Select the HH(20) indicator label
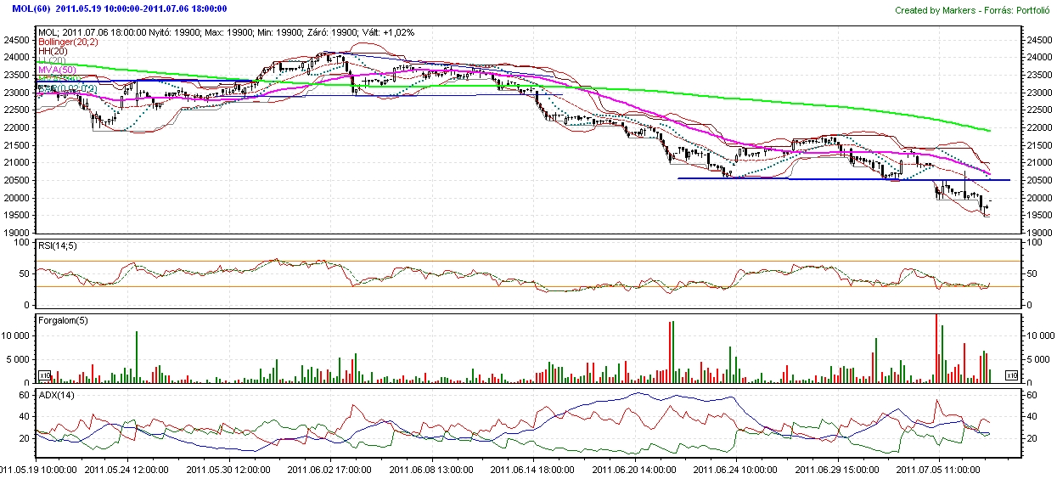 pos(53,51)
